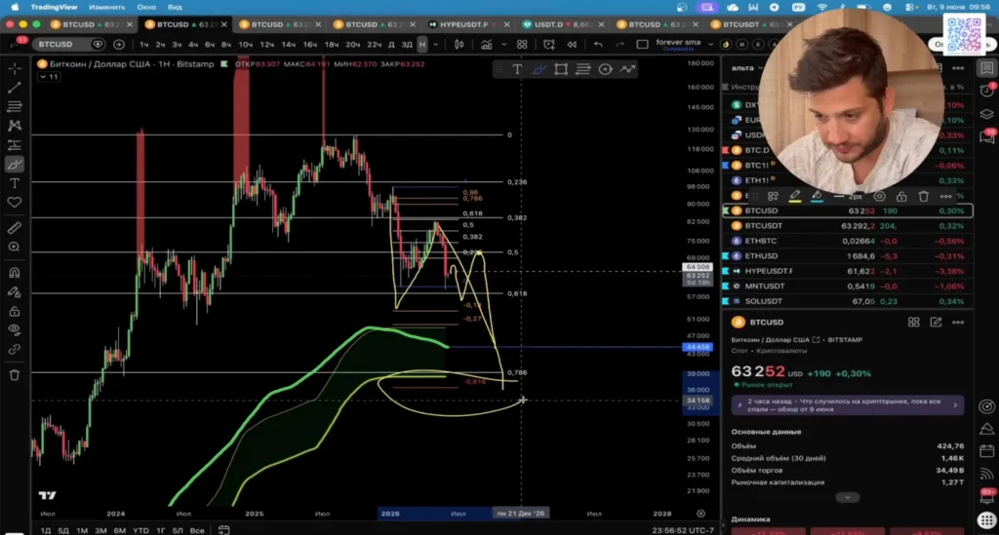Expand the indicators favorites dropdown arrow
This screenshot has height=535, width=999.
pyautogui.click(x=504, y=44)
